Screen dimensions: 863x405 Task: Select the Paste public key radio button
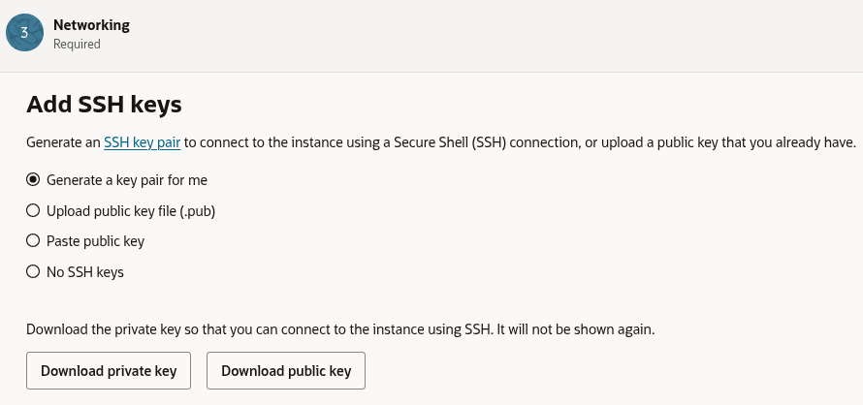pos(33,240)
